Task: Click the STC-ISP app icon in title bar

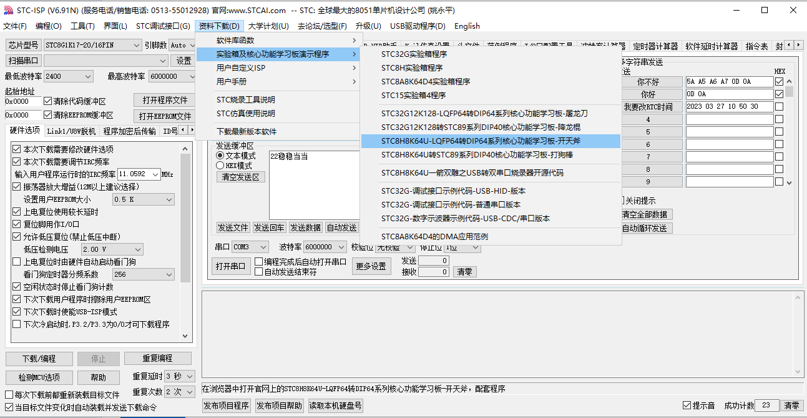Action: tap(8, 9)
